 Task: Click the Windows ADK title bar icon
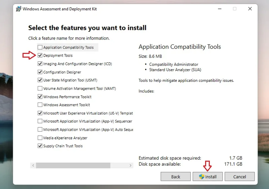18,9
